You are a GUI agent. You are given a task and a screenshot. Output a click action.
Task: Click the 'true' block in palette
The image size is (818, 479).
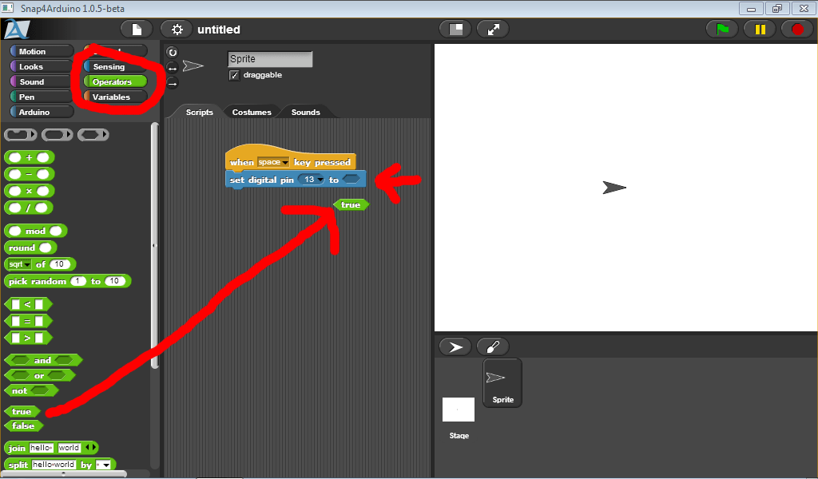coord(22,411)
